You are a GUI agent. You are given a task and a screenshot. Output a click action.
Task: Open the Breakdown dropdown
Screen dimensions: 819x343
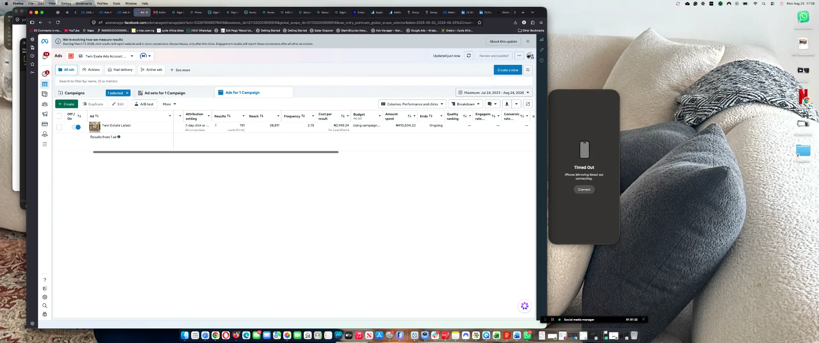pos(465,104)
